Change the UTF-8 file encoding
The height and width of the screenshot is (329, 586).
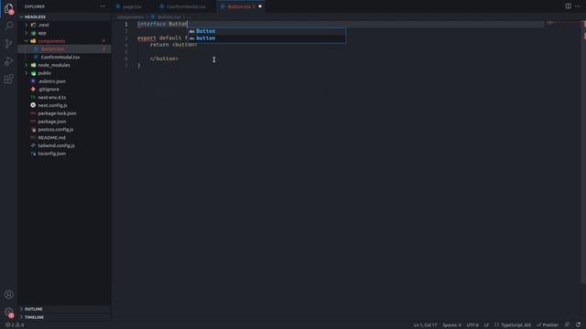[472, 325]
